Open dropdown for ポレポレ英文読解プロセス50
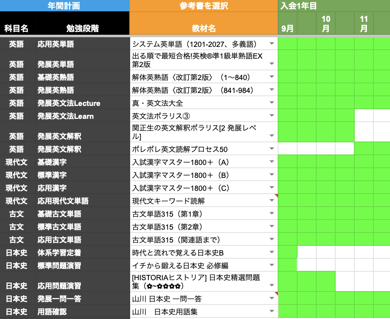The width and height of the screenshot is (390, 319). tap(272, 149)
